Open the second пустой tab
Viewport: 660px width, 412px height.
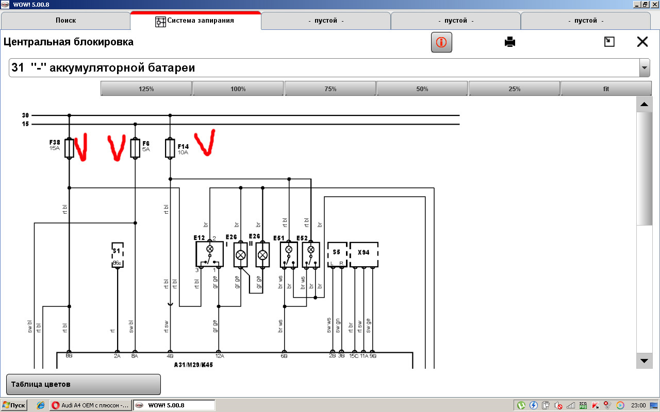click(455, 21)
